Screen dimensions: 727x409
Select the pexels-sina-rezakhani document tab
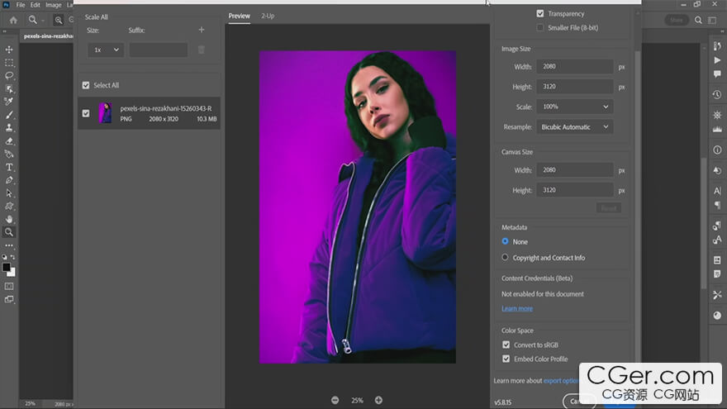(x=48, y=36)
